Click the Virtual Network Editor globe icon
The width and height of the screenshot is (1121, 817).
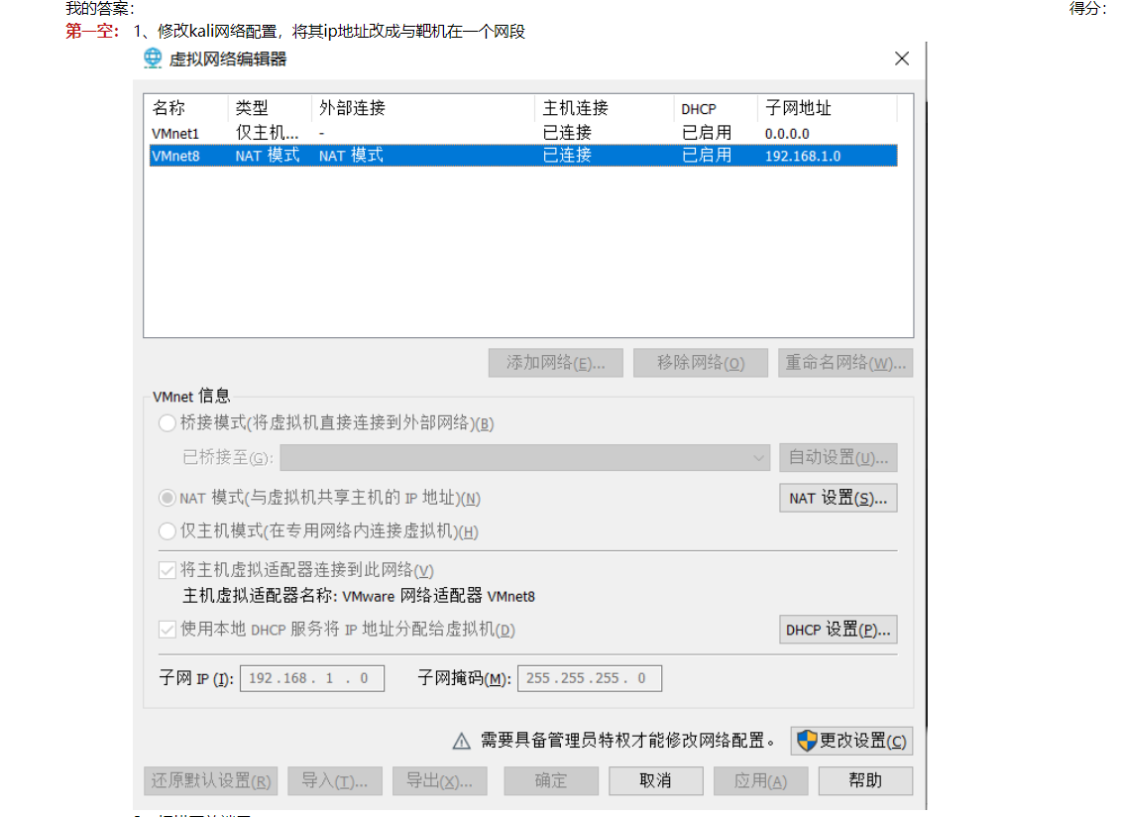pos(153,58)
